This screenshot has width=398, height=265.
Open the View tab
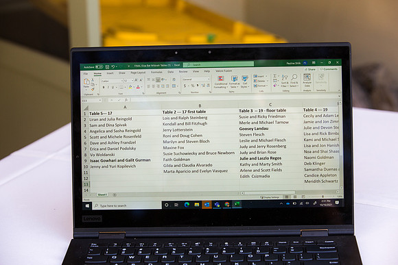click(196, 71)
